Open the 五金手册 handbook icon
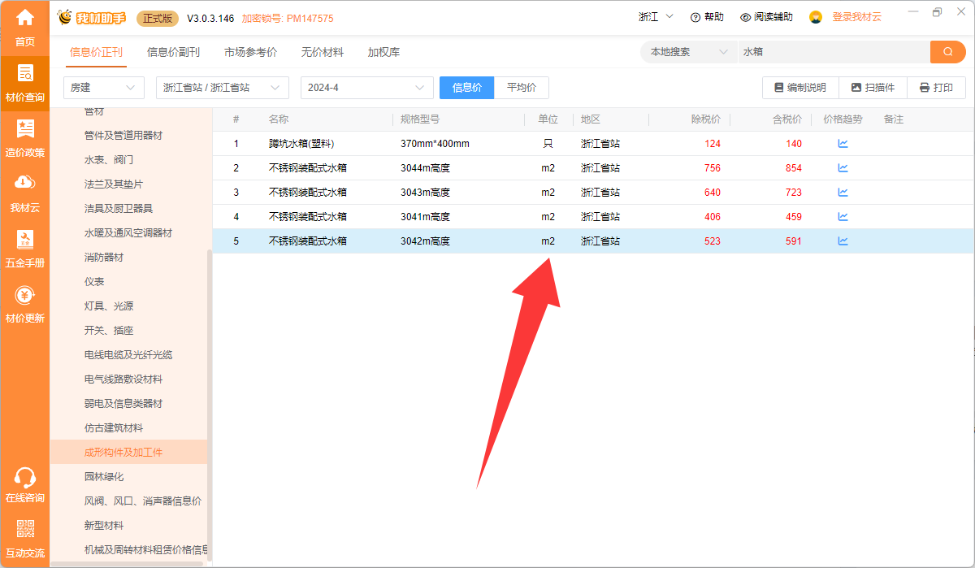The width and height of the screenshot is (975, 568). point(24,248)
